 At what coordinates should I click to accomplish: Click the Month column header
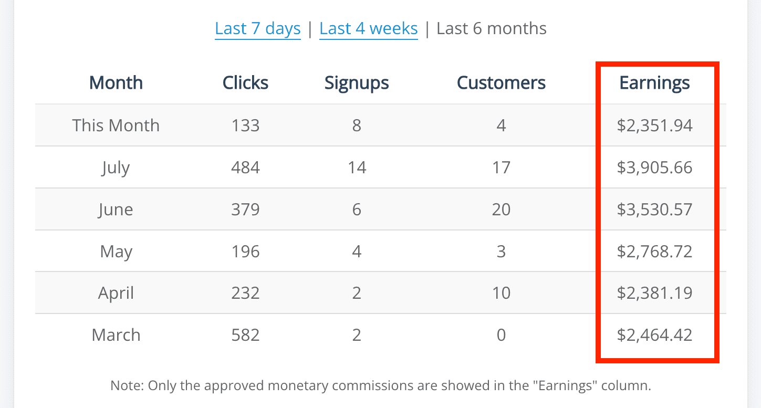[x=116, y=82]
